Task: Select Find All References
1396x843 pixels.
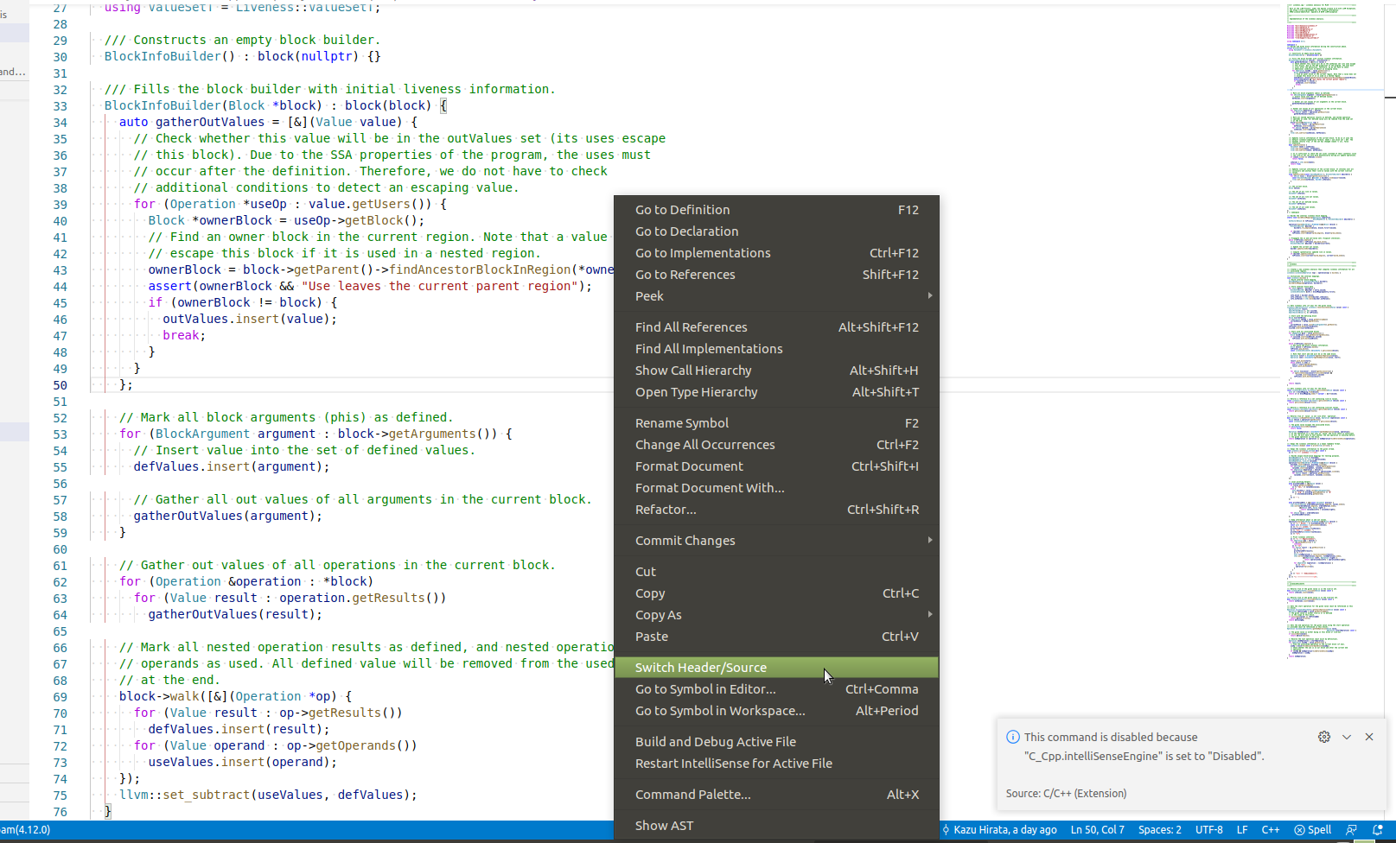Action: pyautogui.click(x=776, y=327)
